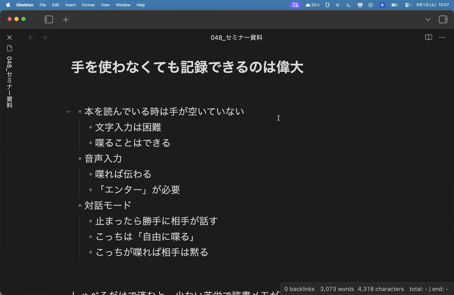The width and height of the screenshot is (454, 295).
Task: Click the date and time 8月1日(土) 10:07
Action: click(x=432, y=5)
